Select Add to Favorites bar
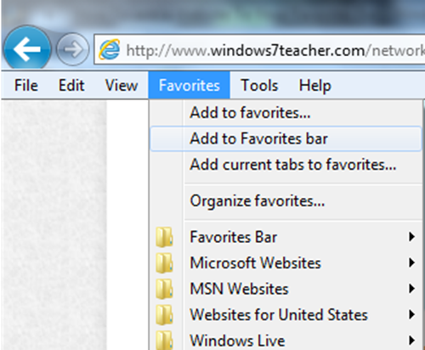Screen dimensions: 425x350 [286, 138]
